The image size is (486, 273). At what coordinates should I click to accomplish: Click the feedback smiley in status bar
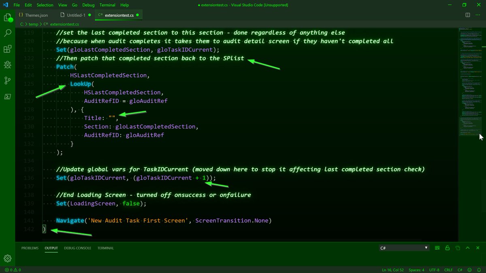[469, 270]
